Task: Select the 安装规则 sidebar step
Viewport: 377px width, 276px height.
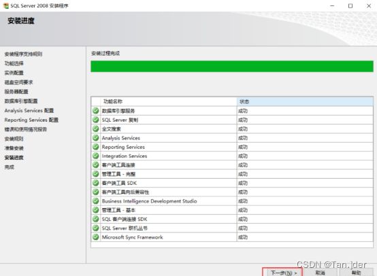Action: point(14,139)
